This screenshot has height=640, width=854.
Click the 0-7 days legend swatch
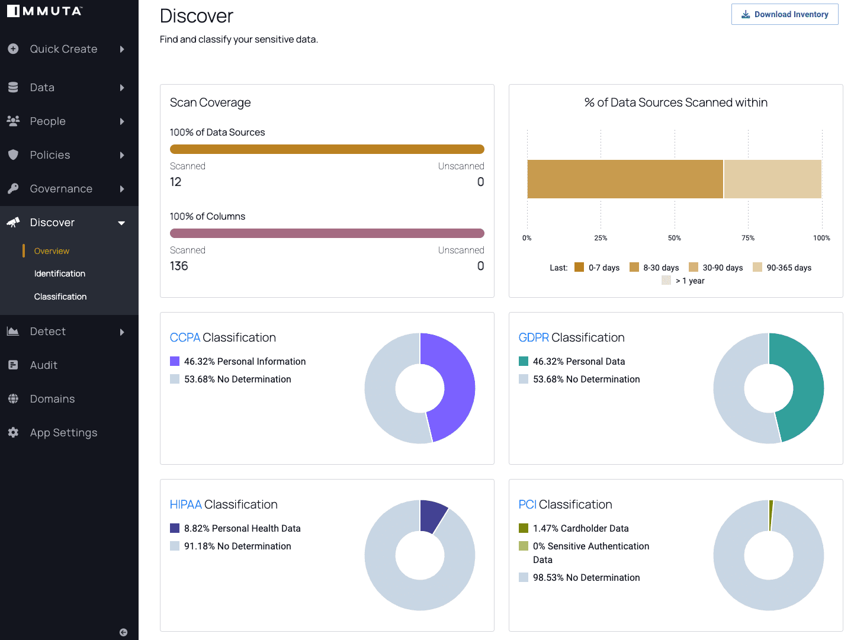click(579, 267)
